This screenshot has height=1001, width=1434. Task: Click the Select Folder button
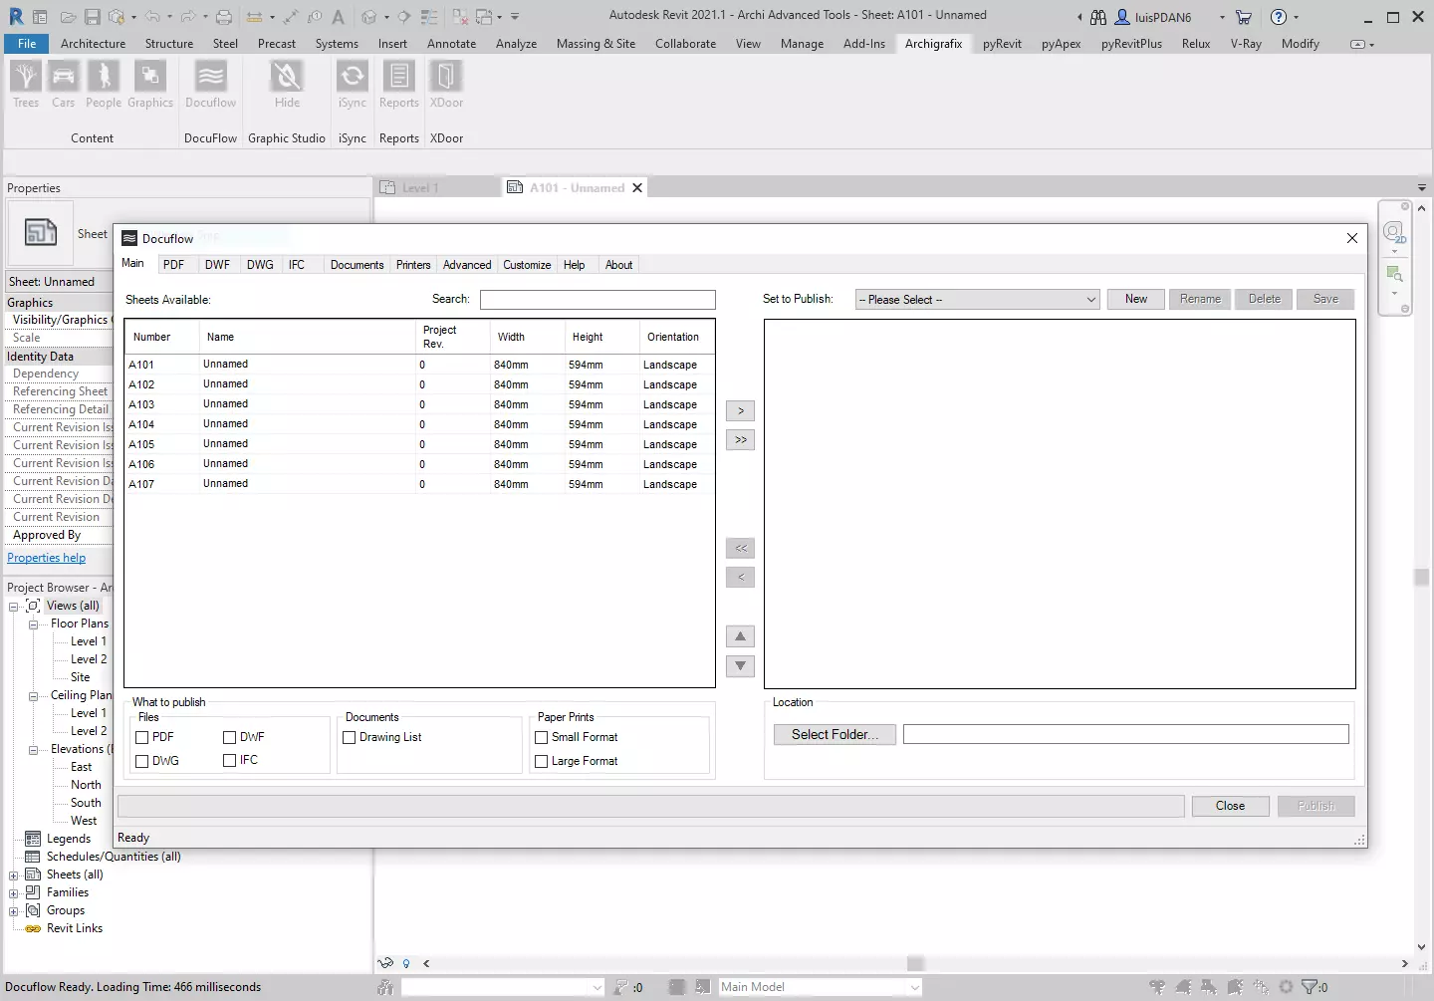click(835, 735)
